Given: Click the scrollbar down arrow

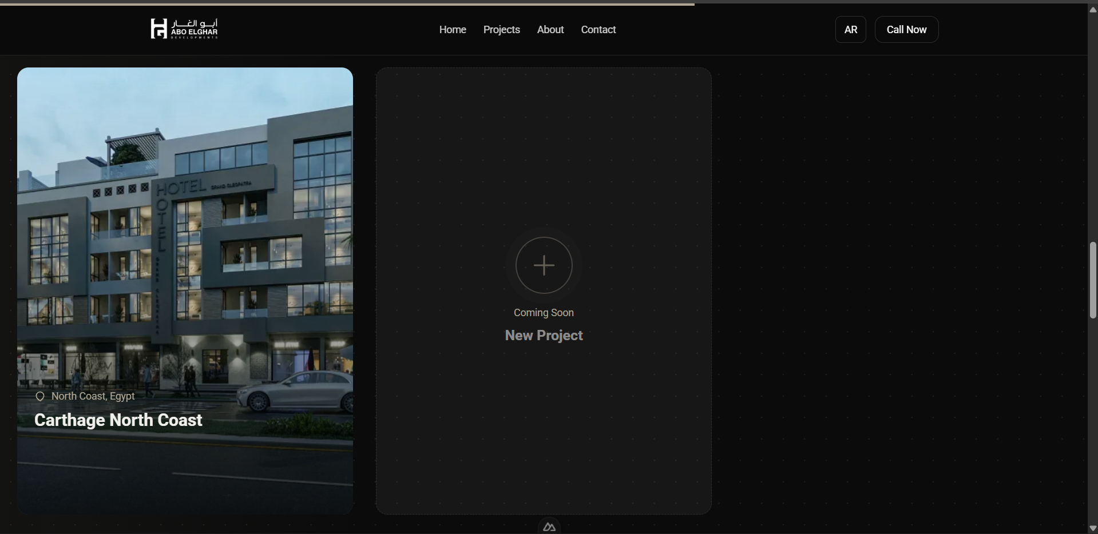Looking at the screenshot, I should (1092, 527).
